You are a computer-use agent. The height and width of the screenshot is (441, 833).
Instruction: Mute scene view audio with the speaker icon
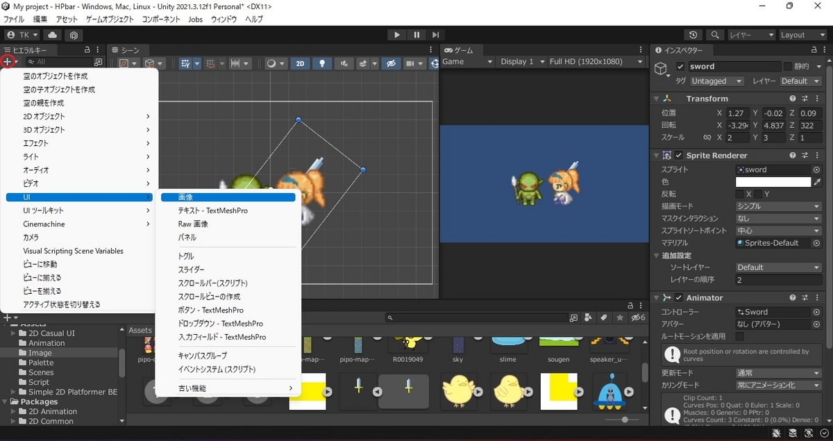343,63
